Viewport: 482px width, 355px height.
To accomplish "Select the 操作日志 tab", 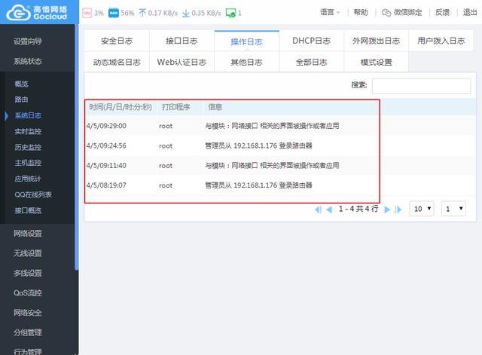I will (x=246, y=41).
